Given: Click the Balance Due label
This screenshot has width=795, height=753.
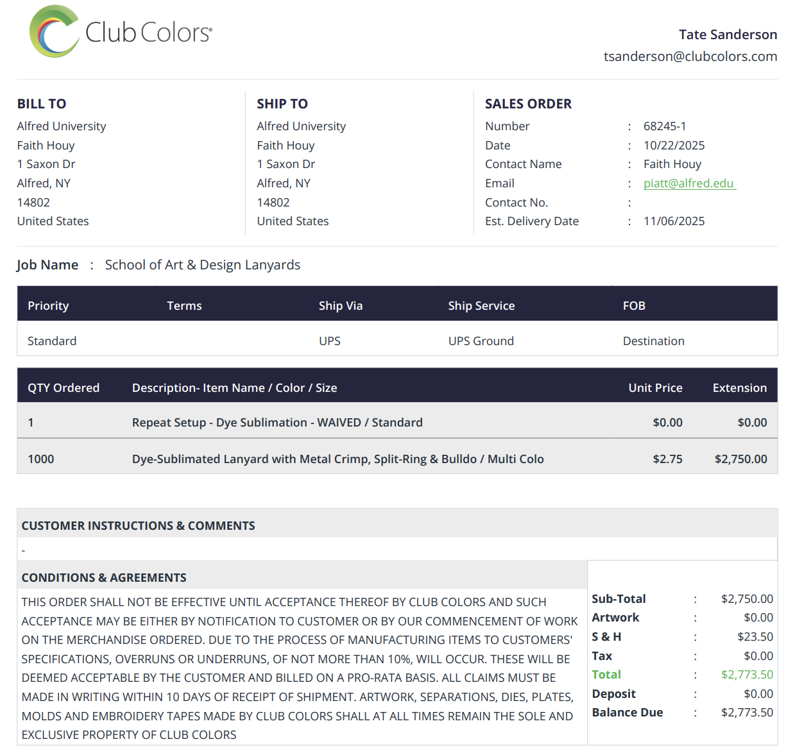Looking at the screenshot, I should [x=627, y=713].
